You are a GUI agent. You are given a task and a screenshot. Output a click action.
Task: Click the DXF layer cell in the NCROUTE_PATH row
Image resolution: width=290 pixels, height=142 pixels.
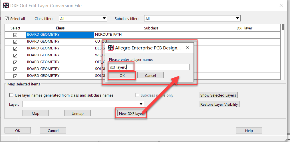(245, 35)
